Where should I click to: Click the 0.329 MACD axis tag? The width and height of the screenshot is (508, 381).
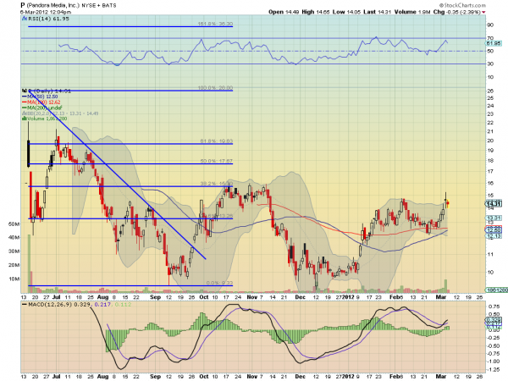click(x=494, y=320)
